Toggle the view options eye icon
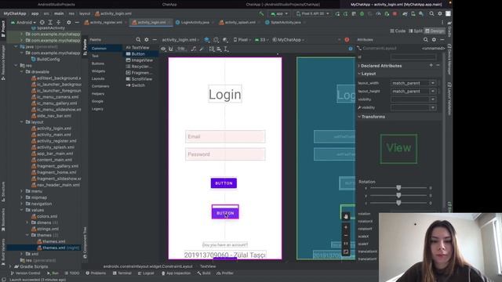The height and width of the screenshot is (282, 502). (163, 49)
